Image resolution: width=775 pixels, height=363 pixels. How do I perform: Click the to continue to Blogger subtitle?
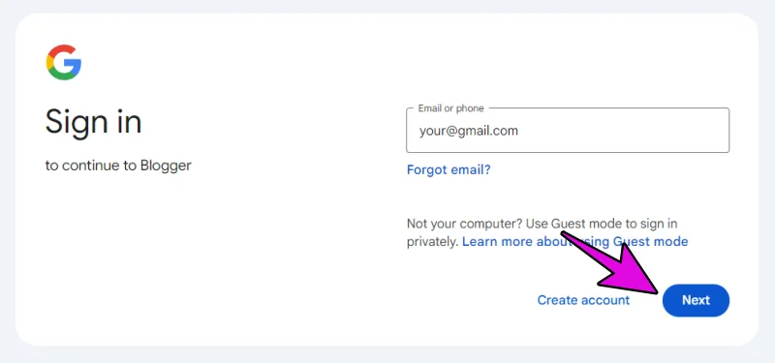(x=118, y=166)
